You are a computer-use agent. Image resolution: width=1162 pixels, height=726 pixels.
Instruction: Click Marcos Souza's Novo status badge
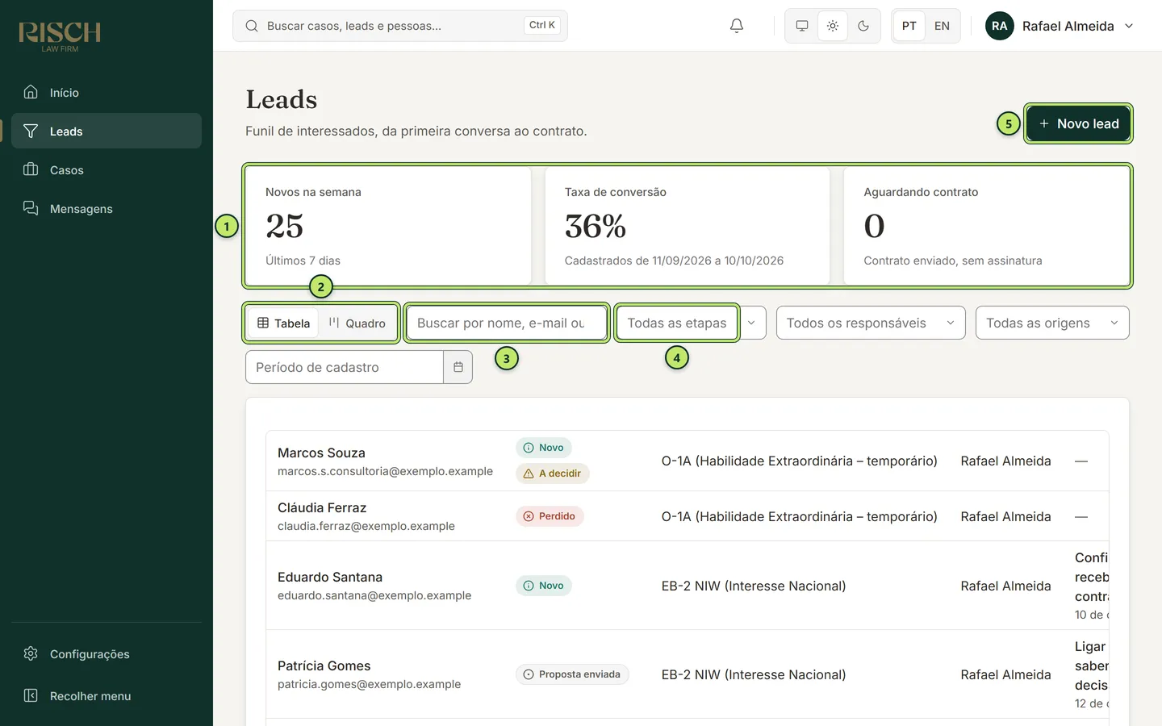coord(544,448)
